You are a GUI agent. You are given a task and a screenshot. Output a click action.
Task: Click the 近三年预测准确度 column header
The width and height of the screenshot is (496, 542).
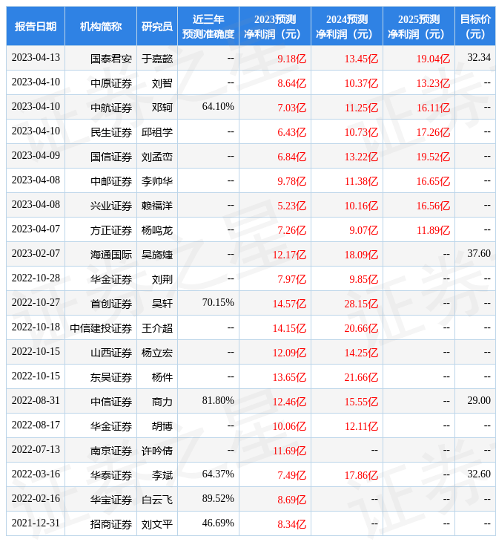(x=208, y=26)
